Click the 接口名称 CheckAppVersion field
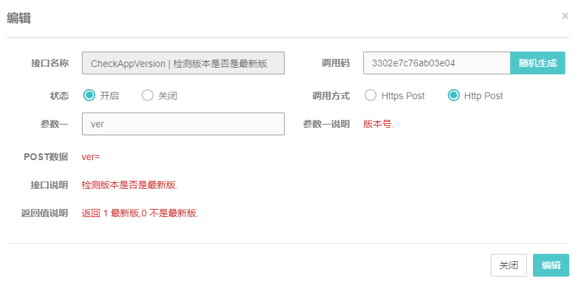Image resolution: width=578 pixels, height=288 pixels. [183, 63]
